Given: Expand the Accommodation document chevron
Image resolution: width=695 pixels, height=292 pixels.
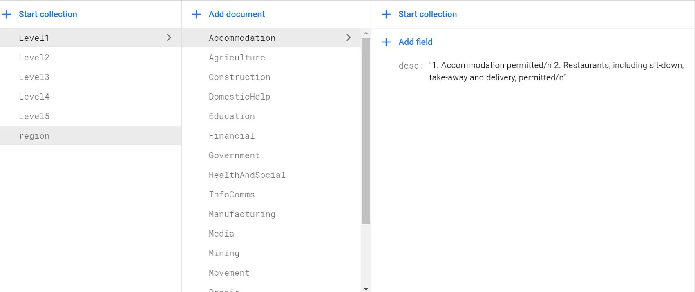Looking at the screenshot, I should click(x=349, y=38).
